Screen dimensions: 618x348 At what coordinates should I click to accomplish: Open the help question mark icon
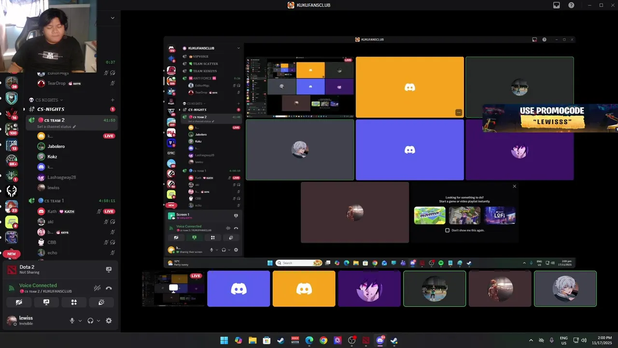(572, 5)
